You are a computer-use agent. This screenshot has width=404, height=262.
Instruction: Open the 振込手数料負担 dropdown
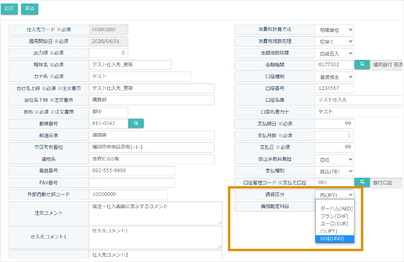tap(335, 159)
